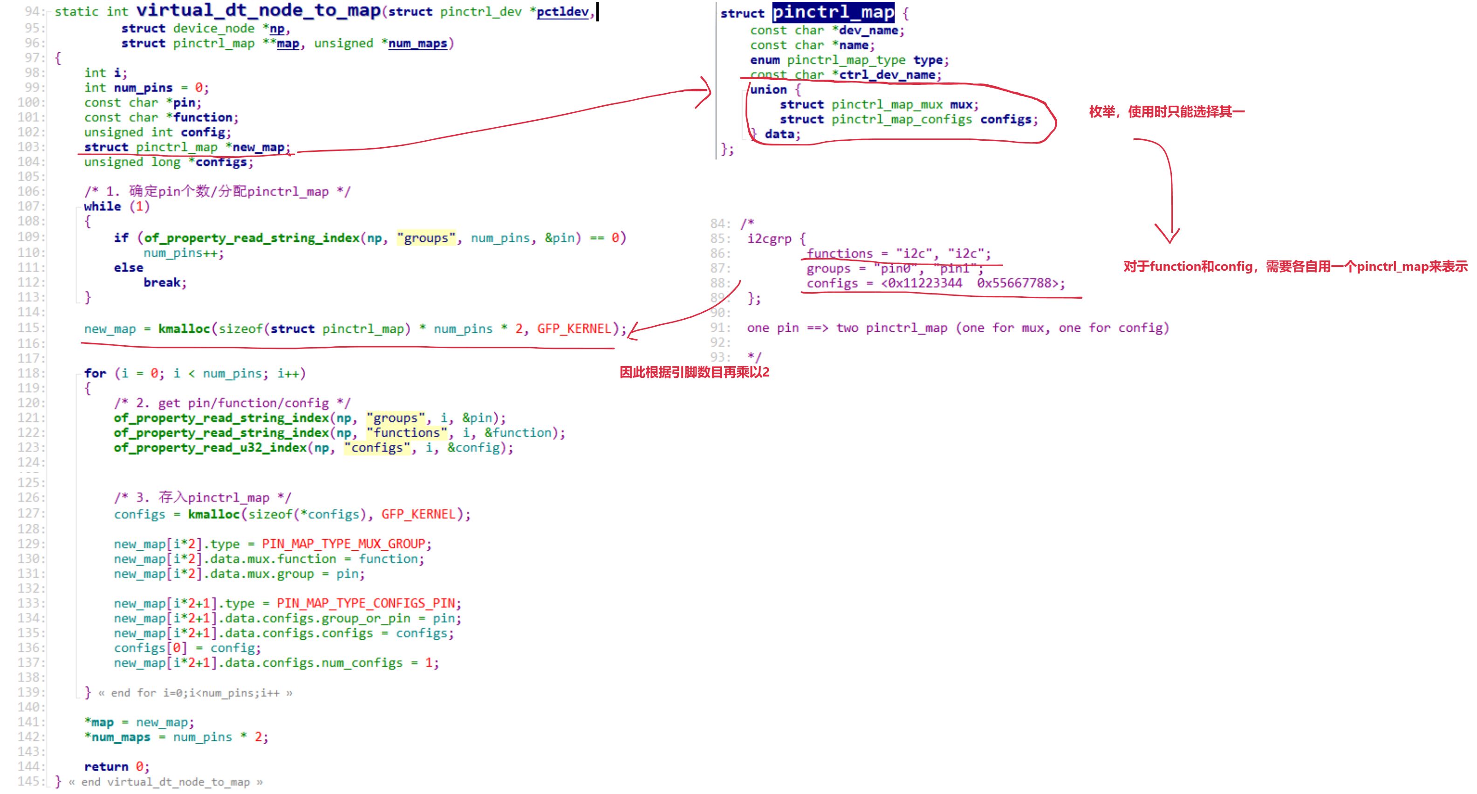
Task: Click 'num_configs = 1' on line 137
Action: click(x=376, y=663)
